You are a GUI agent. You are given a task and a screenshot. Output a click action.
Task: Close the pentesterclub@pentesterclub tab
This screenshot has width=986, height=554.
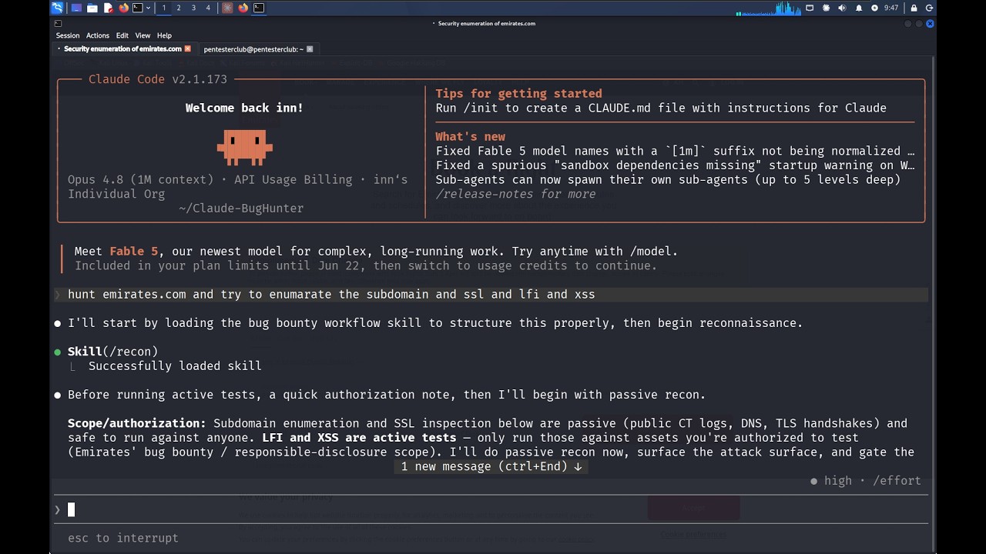[x=310, y=49]
